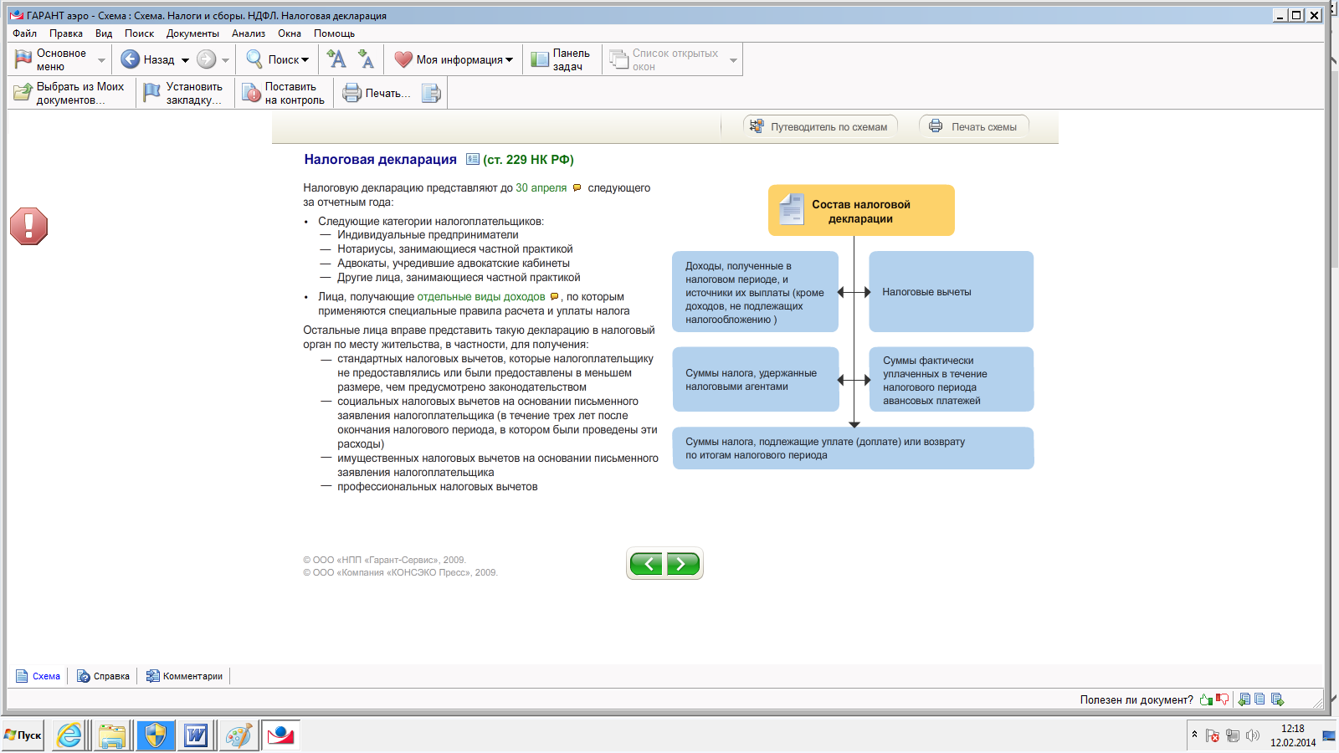Open the shield security app on taskbar
This screenshot has height=753, width=1339.
(155, 735)
